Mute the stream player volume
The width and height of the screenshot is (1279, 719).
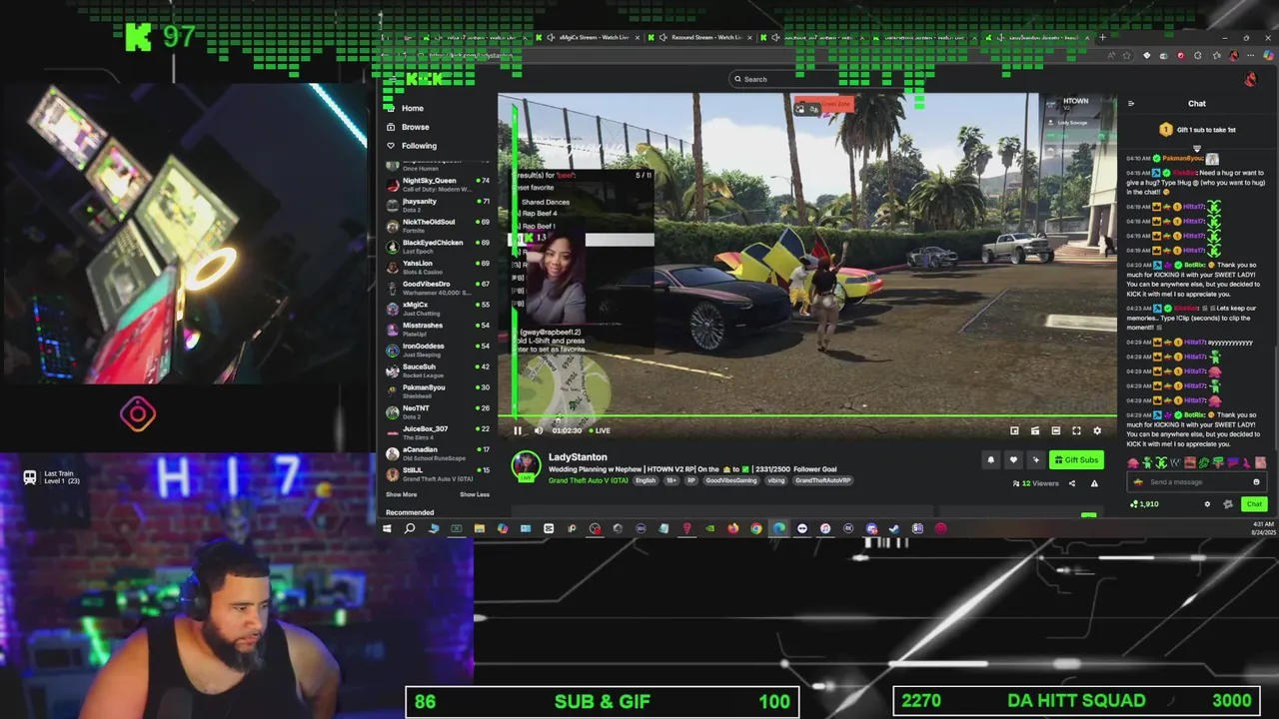[539, 430]
